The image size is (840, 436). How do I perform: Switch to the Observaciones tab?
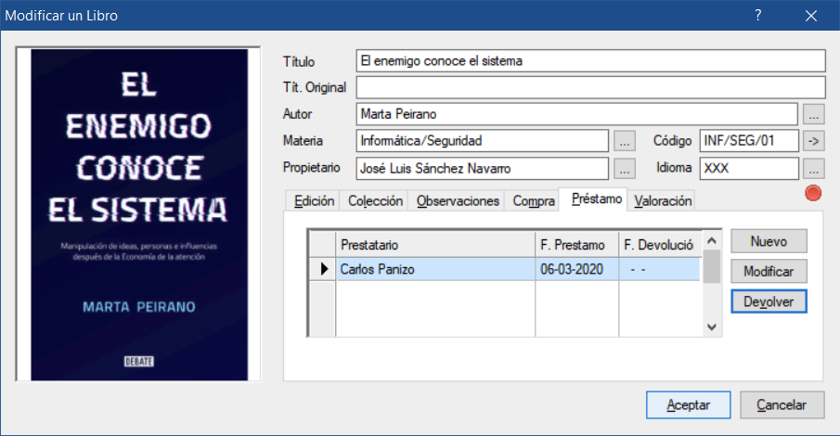point(458,200)
